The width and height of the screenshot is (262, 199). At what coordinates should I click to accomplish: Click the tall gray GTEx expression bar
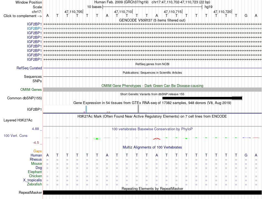138,109
